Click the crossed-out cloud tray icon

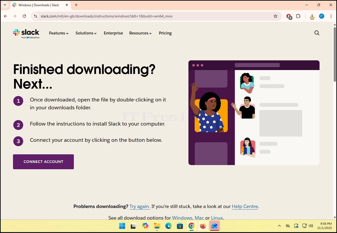288,226
